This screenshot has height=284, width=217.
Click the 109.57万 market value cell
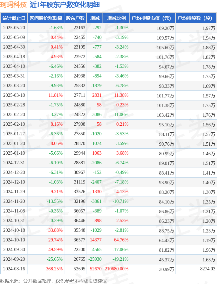pos(153,38)
